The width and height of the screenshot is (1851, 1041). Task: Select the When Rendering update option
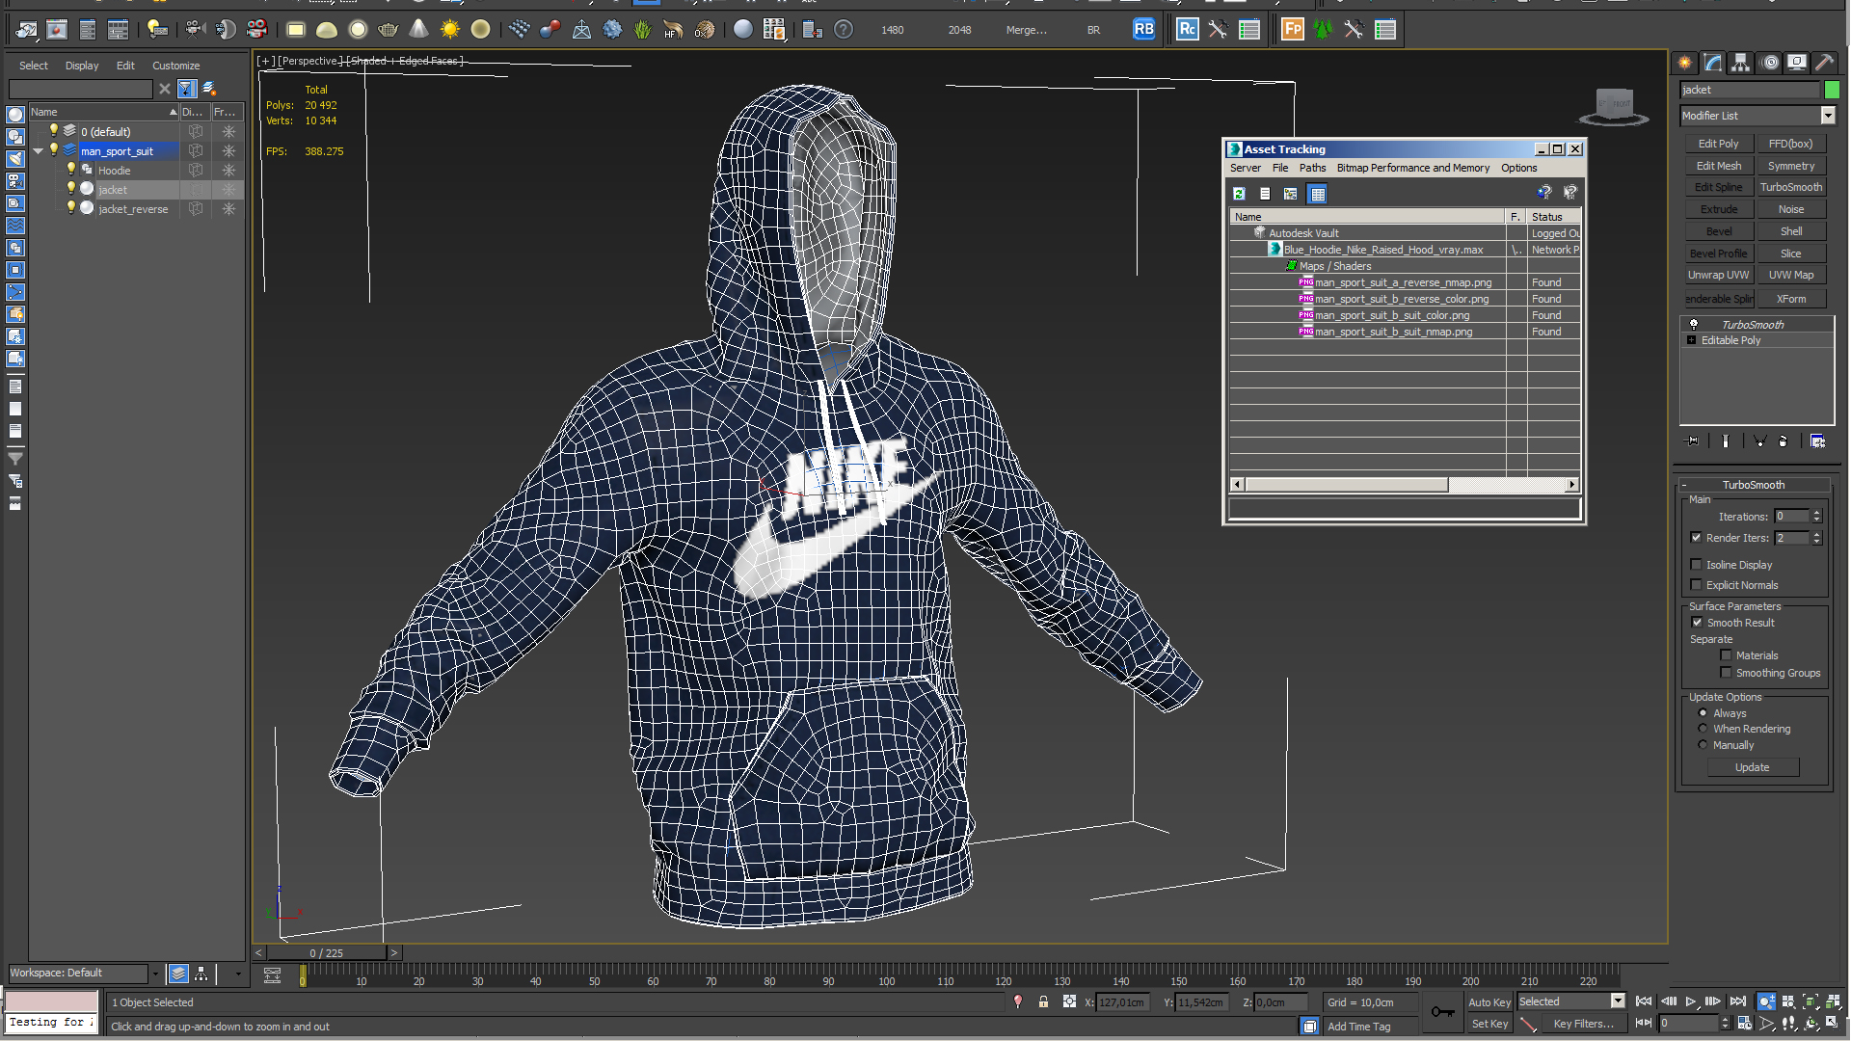[x=1703, y=729]
